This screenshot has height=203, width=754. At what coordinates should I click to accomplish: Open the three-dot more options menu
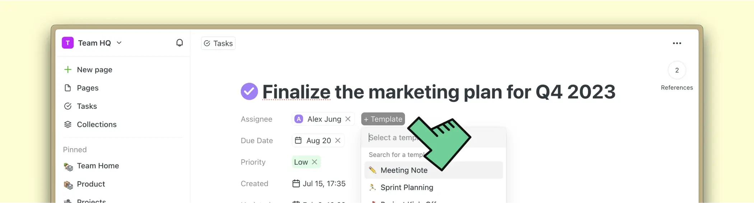click(x=677, y=43)
